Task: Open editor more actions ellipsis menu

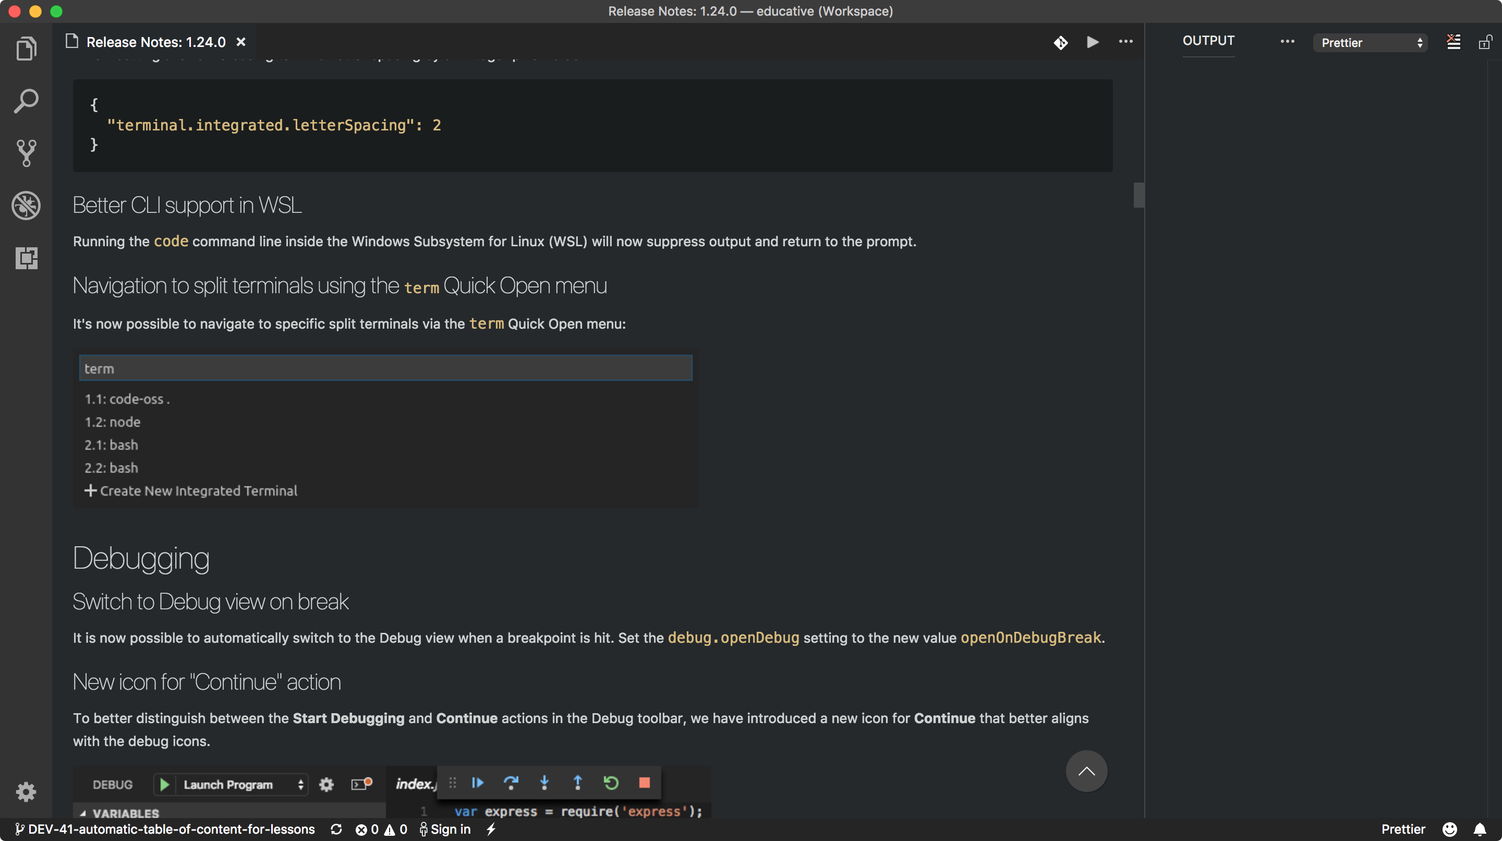Action: pyautogui.click(x=1125, y=41)
